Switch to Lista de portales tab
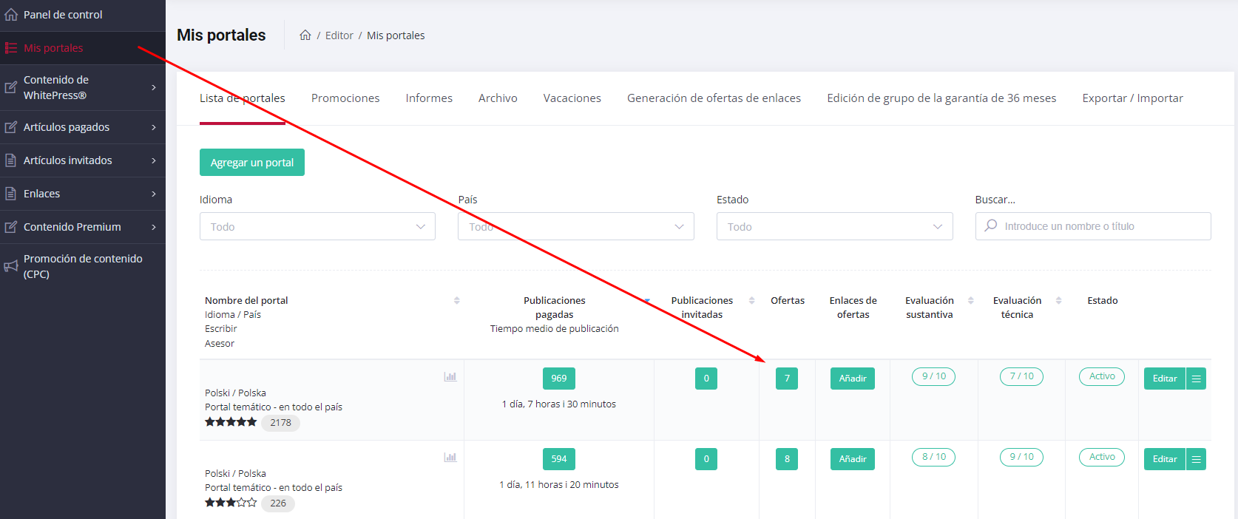 pos(243,98)
